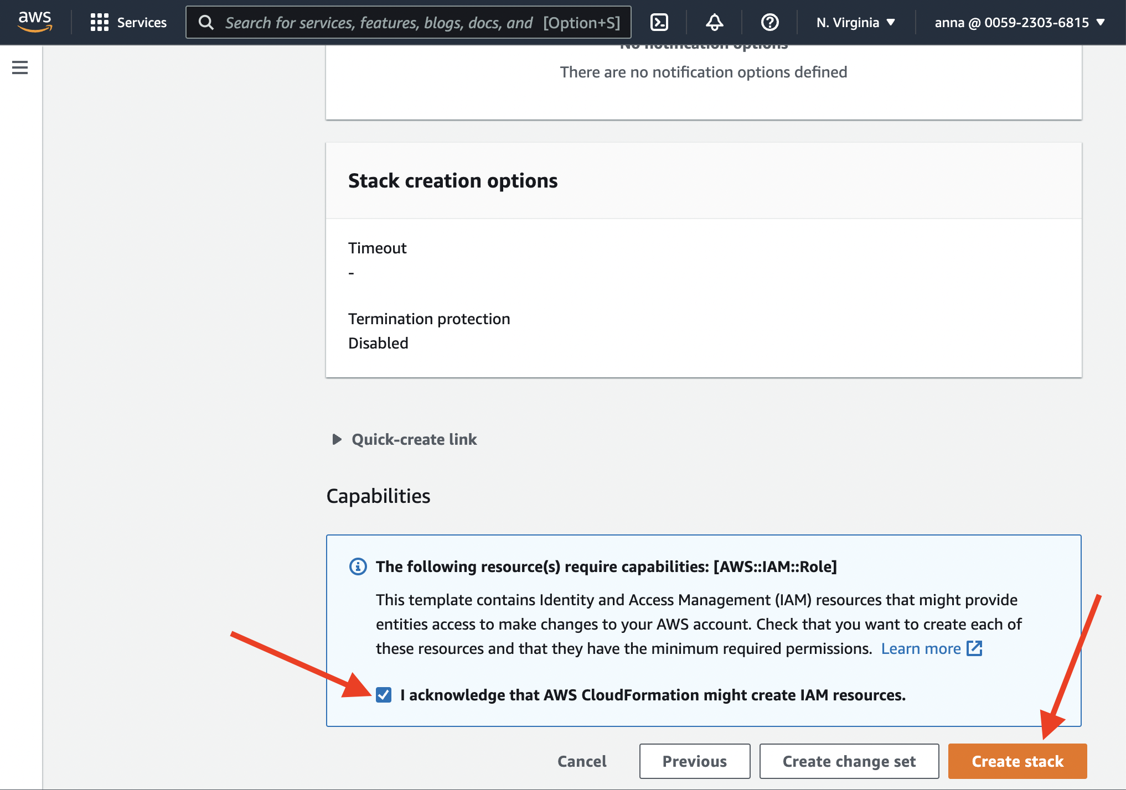This screenshot has width=1126, height=790.
Task: Click the AWS Services menu icon
Action: coord(97,22)
